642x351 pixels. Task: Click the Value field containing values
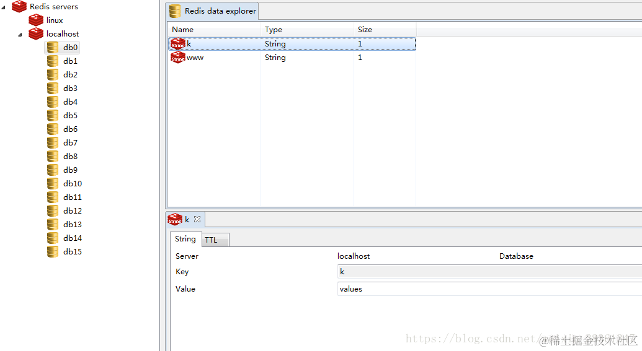[489, 289]
